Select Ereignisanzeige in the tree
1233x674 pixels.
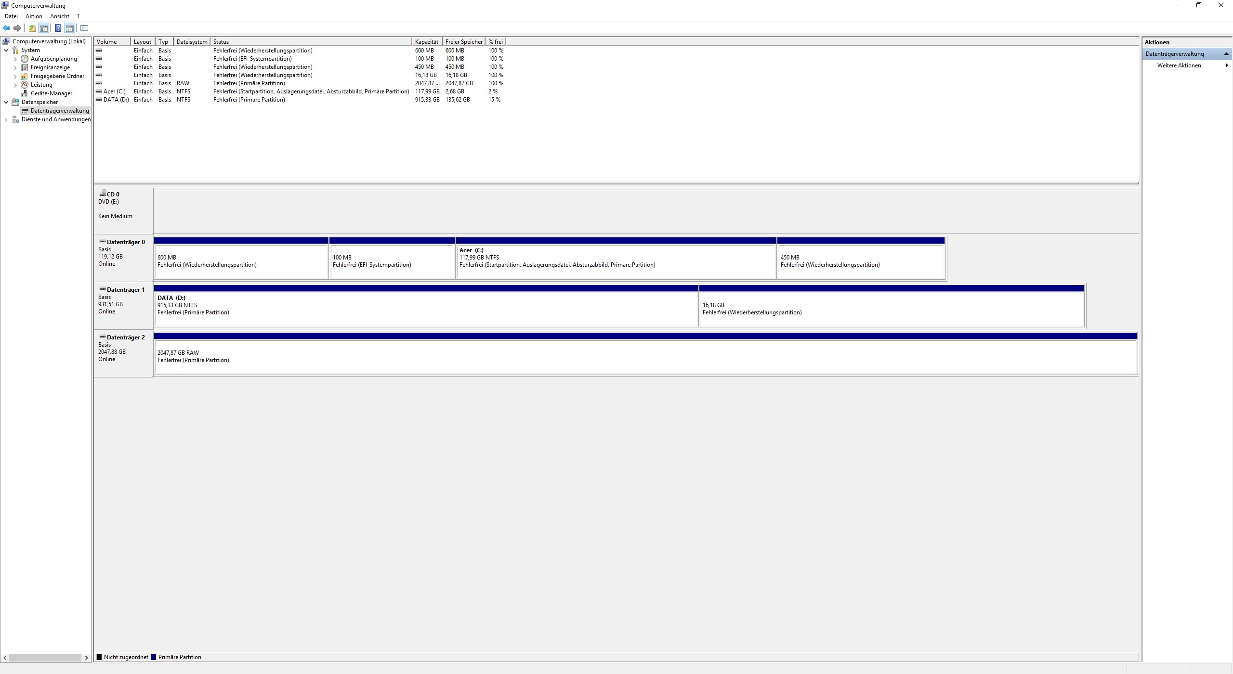pos(50,67)
